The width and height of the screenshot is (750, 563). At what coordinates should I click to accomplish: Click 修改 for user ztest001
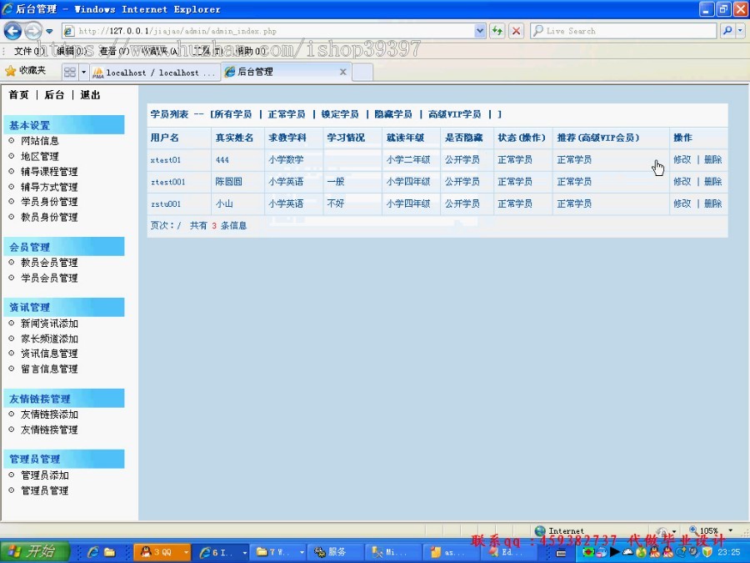click(682, 182)
